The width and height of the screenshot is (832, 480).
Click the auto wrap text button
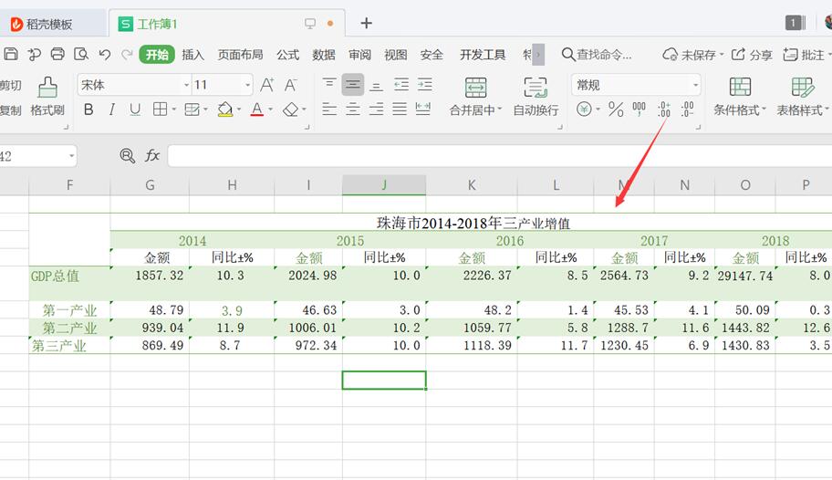pyautogui.click(x=536, y=97)
